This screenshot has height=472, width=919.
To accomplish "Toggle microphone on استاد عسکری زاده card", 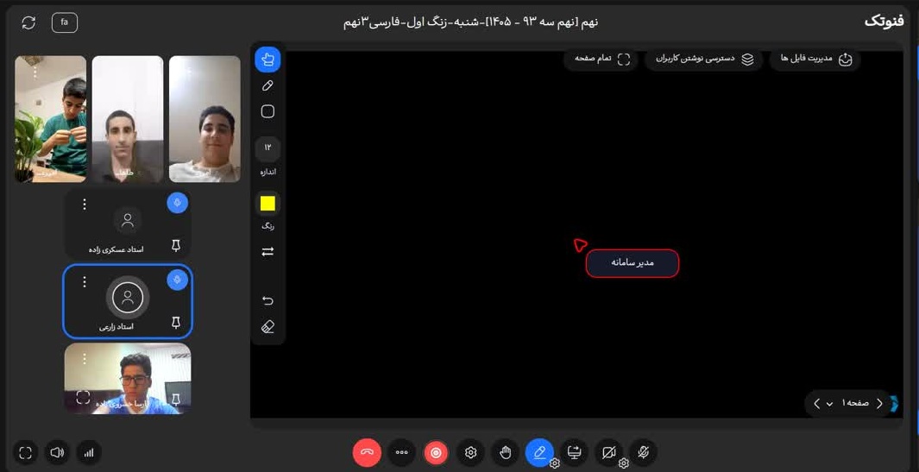I will [177, 203].
